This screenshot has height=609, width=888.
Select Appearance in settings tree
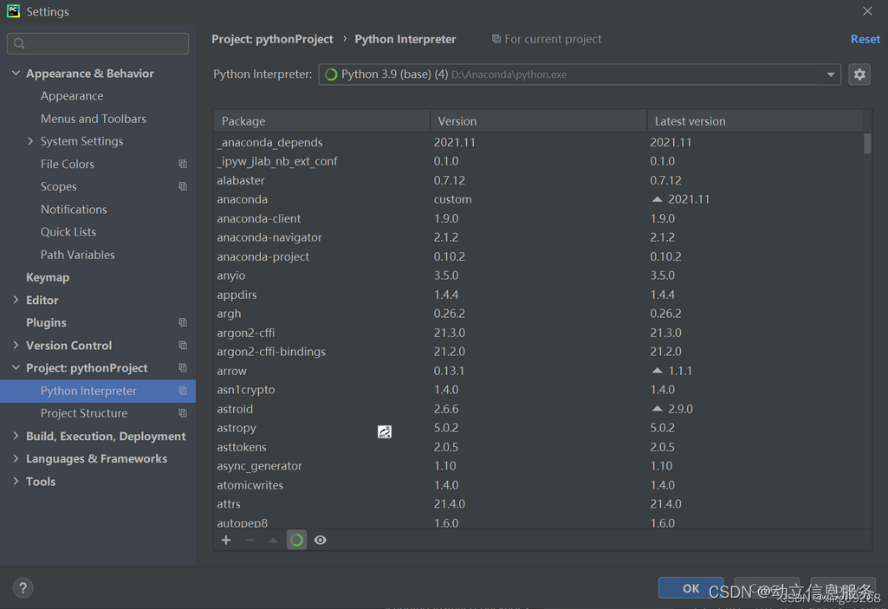[72, 96]
